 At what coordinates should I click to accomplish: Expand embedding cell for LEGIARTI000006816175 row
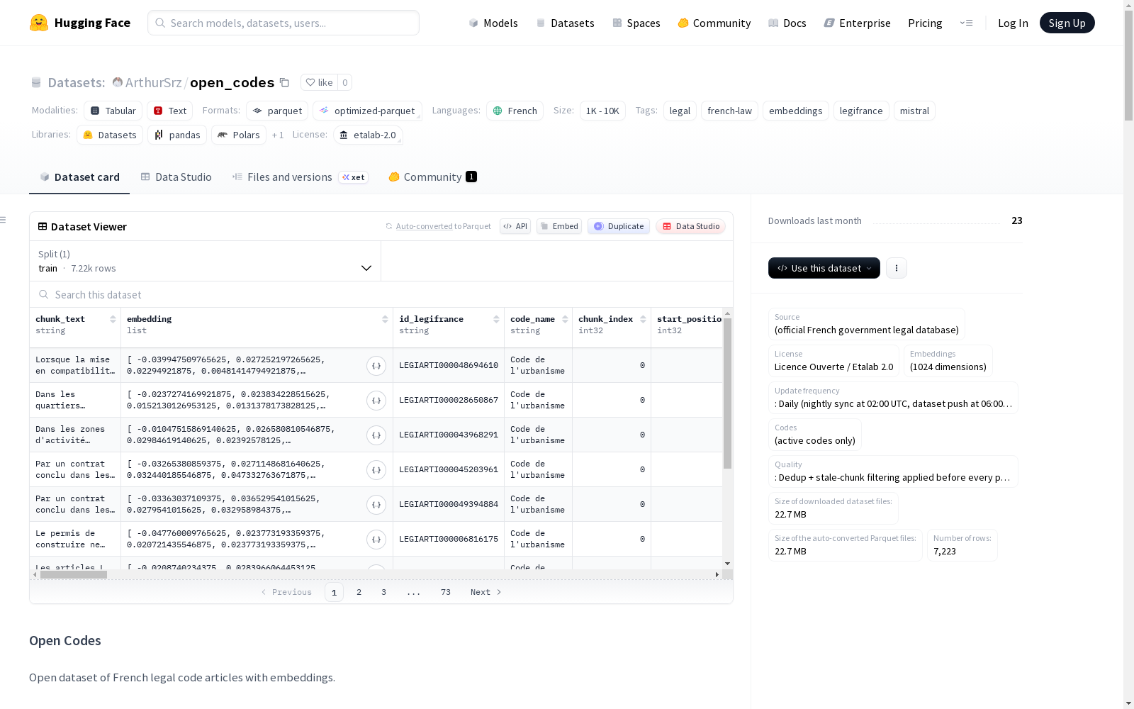pos(376,540)
